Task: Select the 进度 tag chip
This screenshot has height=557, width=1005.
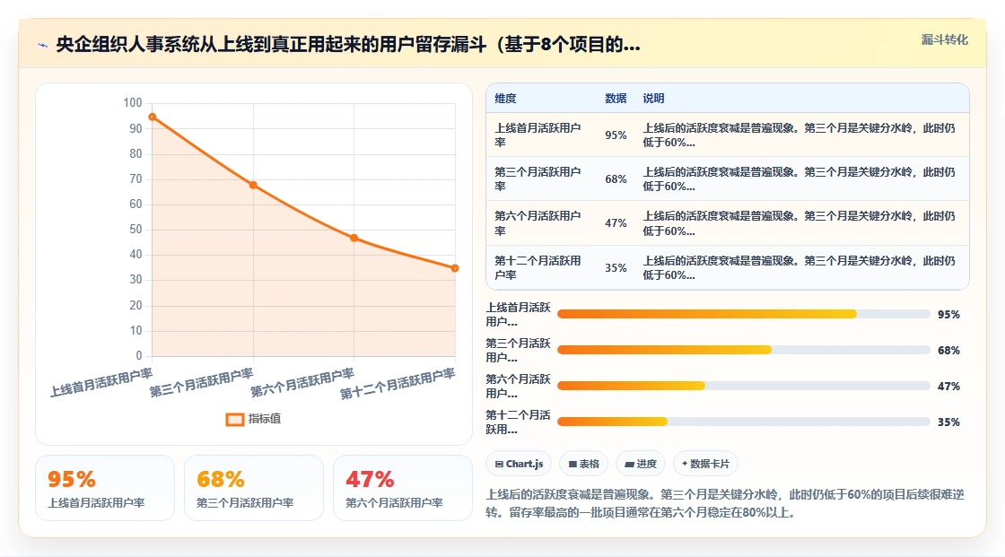Action: pos(641,464)
